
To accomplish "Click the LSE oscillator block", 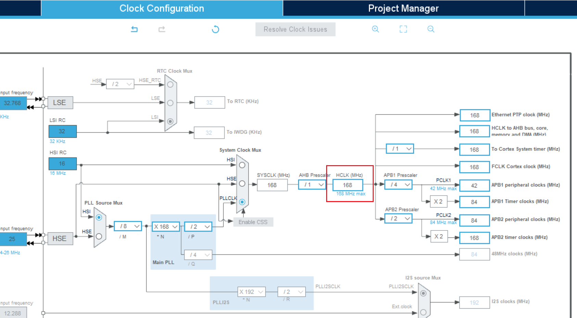I will tap(60, 103).
